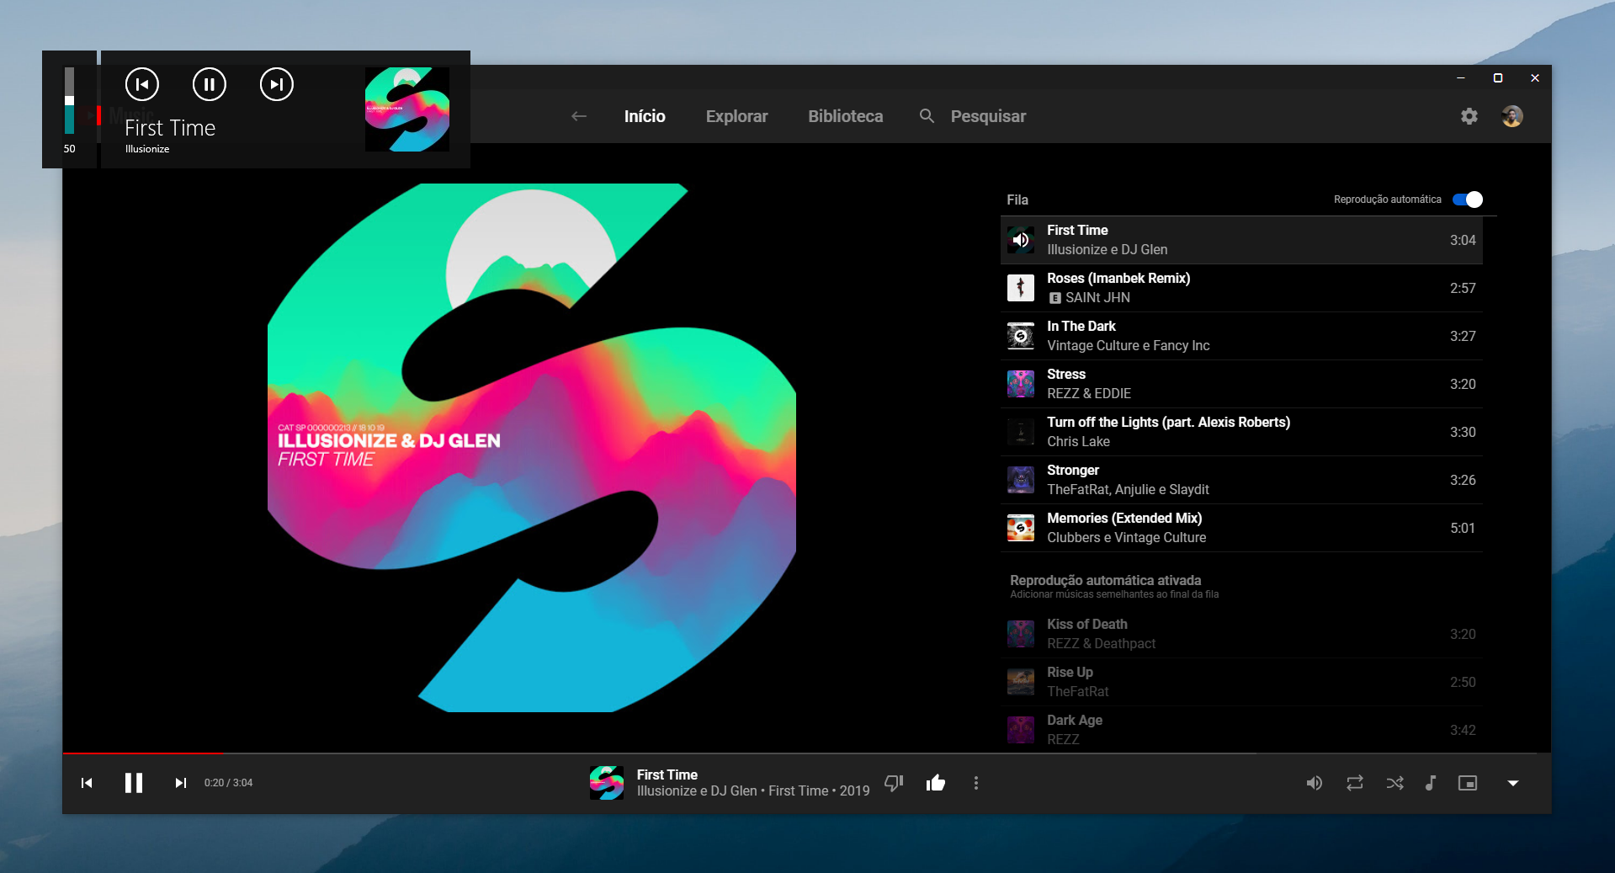
Task: Skip to next track in media overlay
Action: pyautogui.click(x=277, y=84)
